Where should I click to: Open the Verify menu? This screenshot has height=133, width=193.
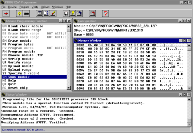coord(35,7)
